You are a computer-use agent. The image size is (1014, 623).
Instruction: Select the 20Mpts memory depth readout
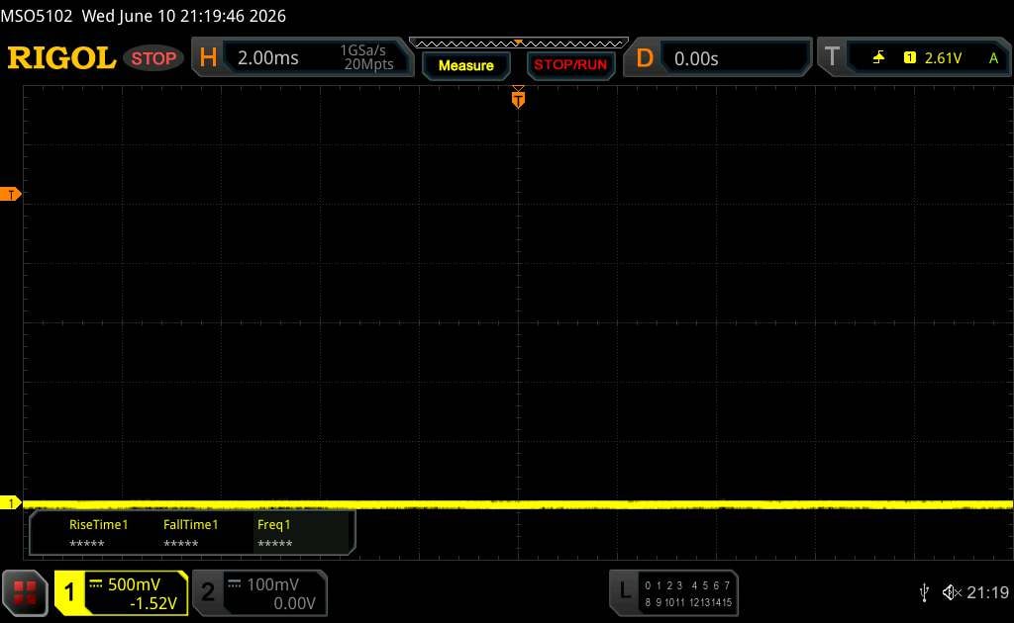[368, 64]
